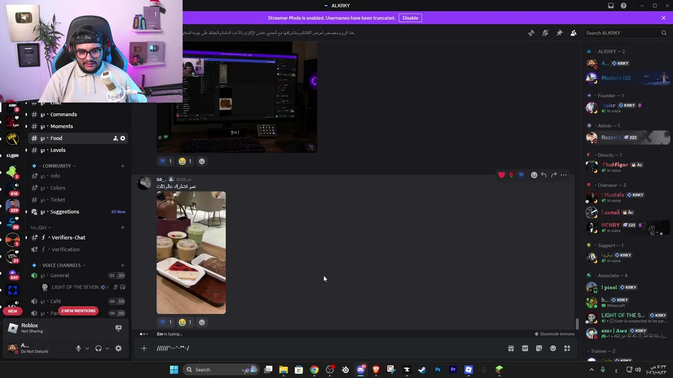673x378 pixels.
Task: Show pinned messages
Action: pos(559,33)
